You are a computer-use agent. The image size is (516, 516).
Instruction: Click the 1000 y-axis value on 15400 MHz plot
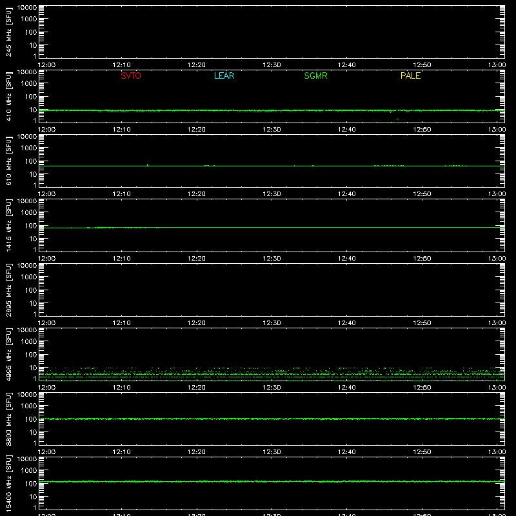29,470
